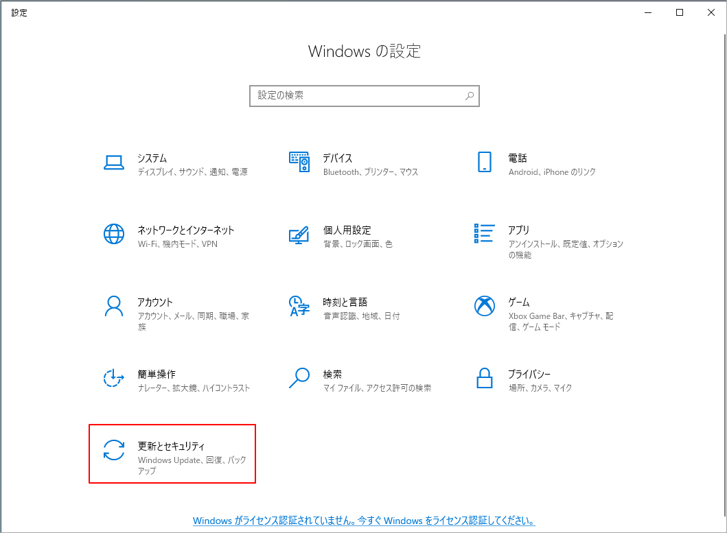
Task: Choose the 簡単操作 title
Action: (157, 374)
